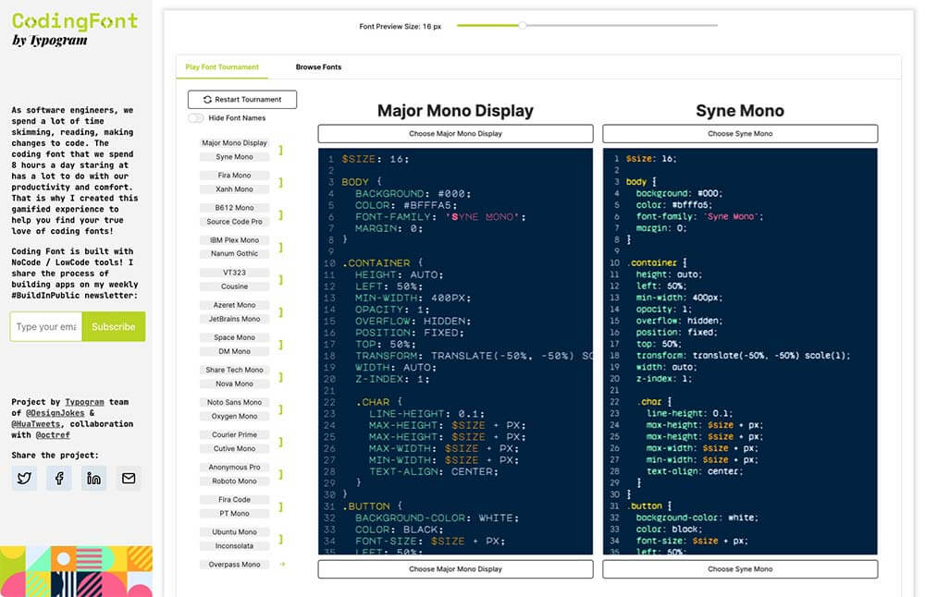Click the Syne Mono heading
The height and width of the screenshot is (597, 925).
click(740, 111)
